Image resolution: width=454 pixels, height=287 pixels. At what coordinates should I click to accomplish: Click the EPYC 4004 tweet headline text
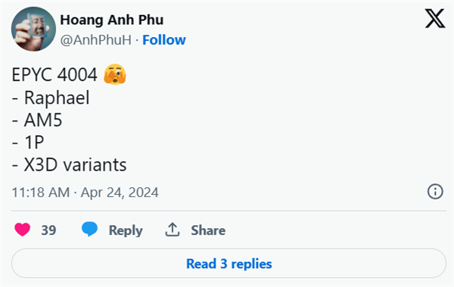click(x=54, y=75)
